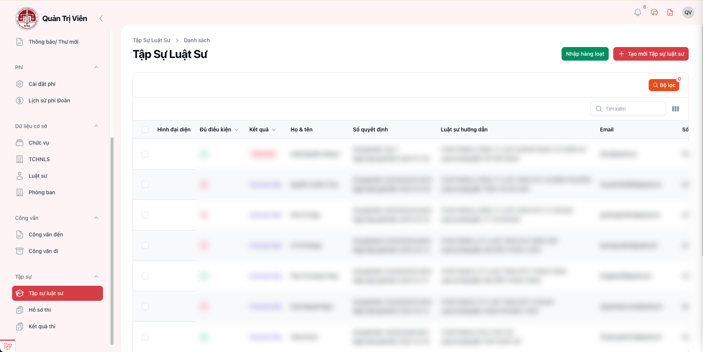Open the notifications bell icon
The width and height of the screenshot is (703, 352).
point(637,12)
